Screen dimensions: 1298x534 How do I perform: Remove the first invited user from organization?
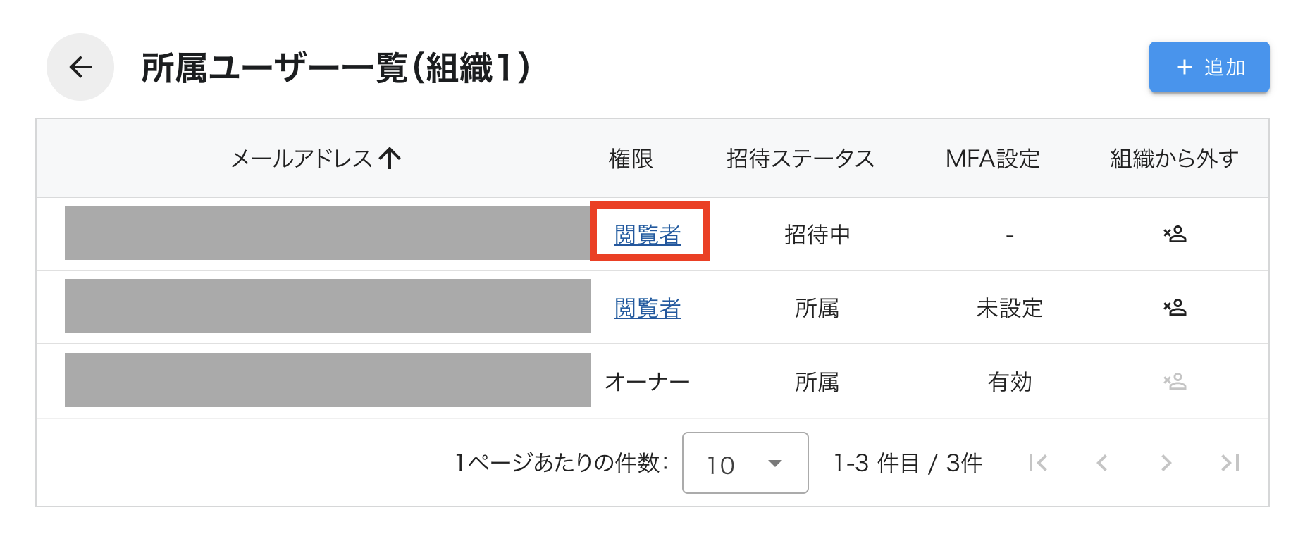pos(1175,234)
